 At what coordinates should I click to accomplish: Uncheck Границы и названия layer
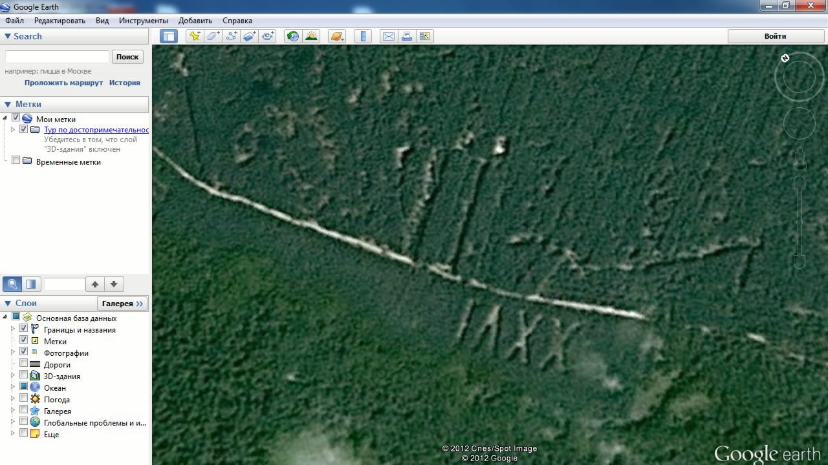point(24,329)
